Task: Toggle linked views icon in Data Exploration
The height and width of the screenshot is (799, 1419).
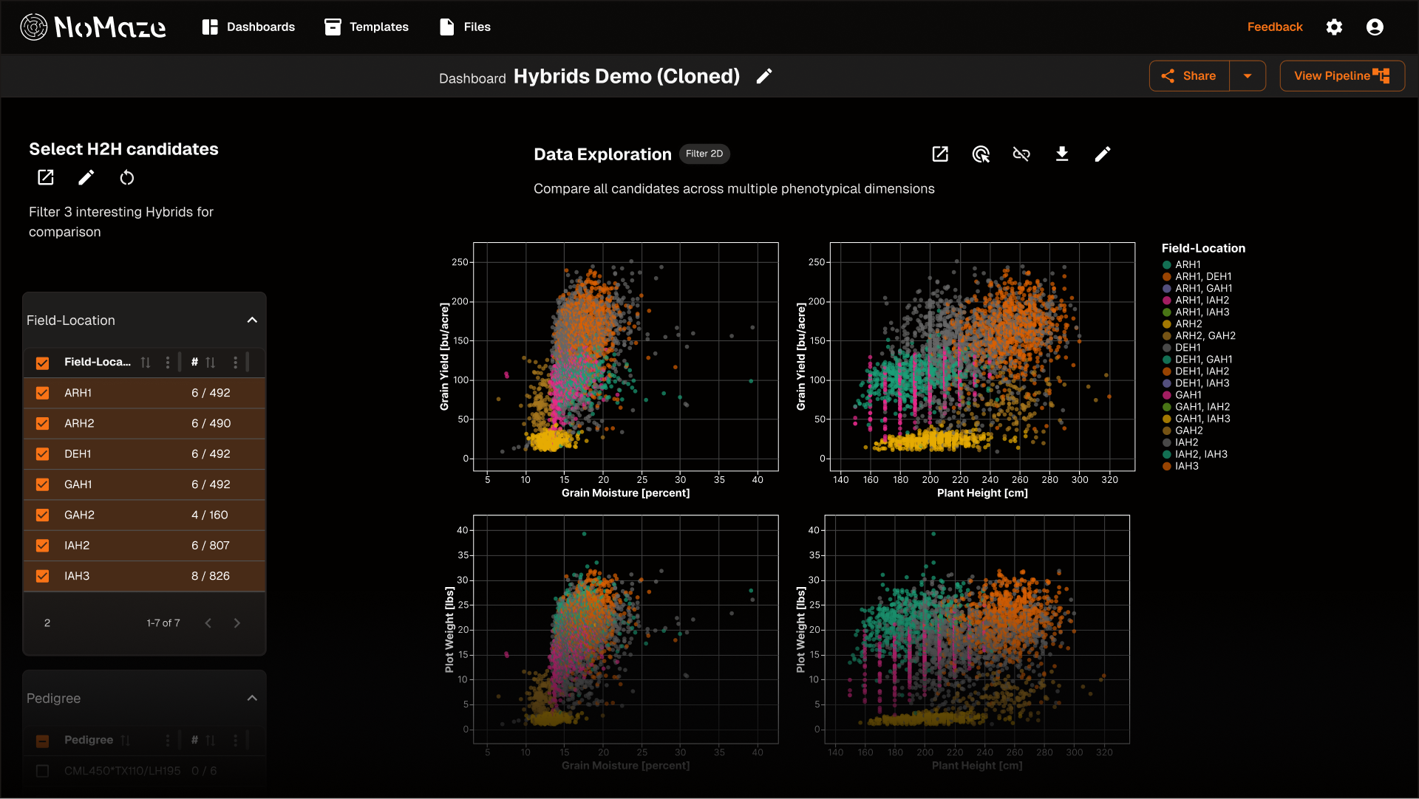Action: pos(1021,154)
